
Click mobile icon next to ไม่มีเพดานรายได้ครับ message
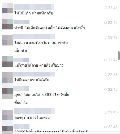pyautogui.click(x=105, y=75)
